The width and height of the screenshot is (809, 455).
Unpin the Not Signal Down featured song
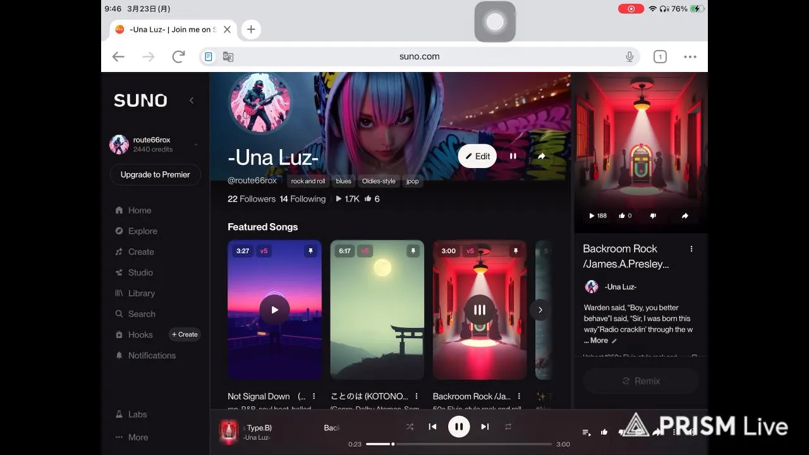(310, 251)
